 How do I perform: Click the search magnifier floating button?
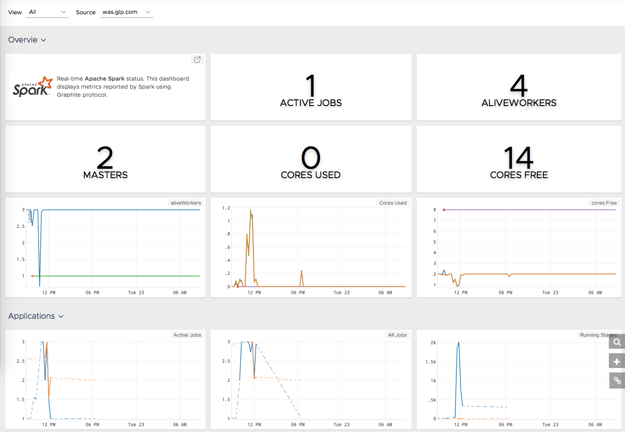point(617,342)
